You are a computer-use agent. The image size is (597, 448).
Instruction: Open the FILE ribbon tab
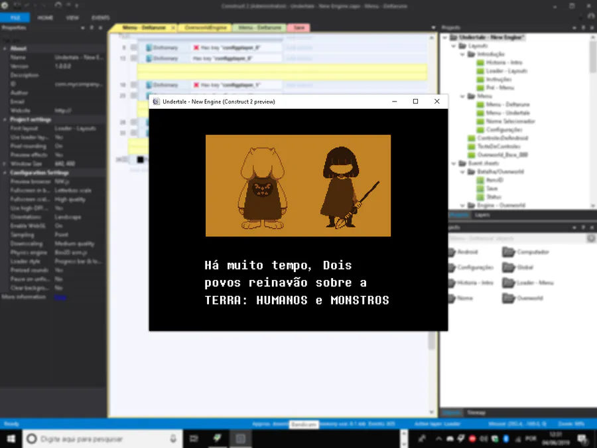(x=15, y=17)
